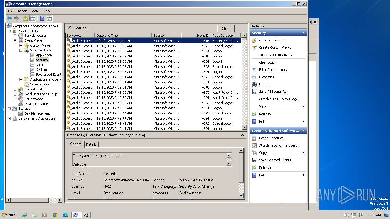
Task: Expand the Custom Views node
Action: click(x=21, y=45)
